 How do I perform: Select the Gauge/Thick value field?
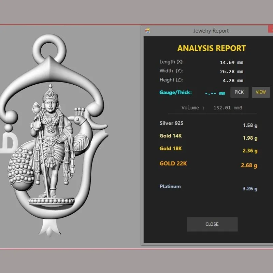pos(215,93)
